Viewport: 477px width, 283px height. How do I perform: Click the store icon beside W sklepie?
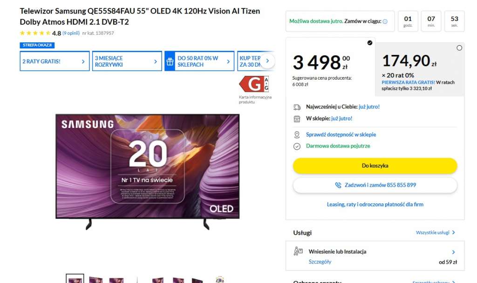[295, 118]
